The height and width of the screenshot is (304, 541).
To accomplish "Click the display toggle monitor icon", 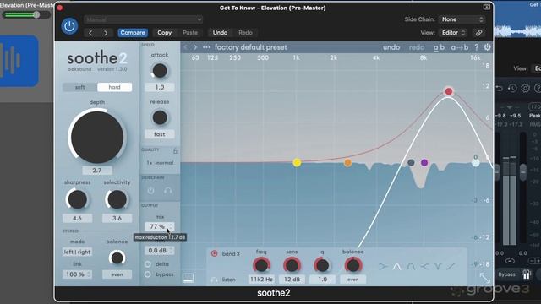I will tap(188, 278).
